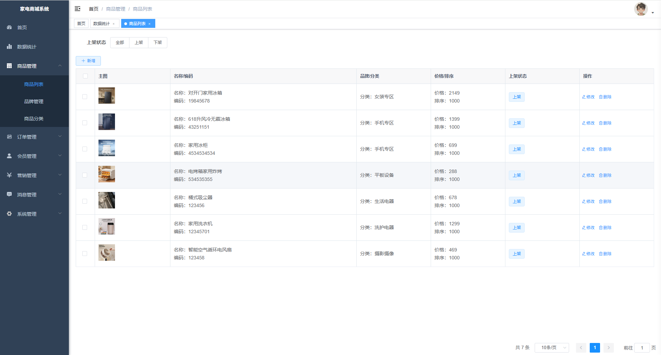Screen dimensions: 661x355
Task: Open the 10条/页 page size dropdown
Action: [x=552, y=348]
